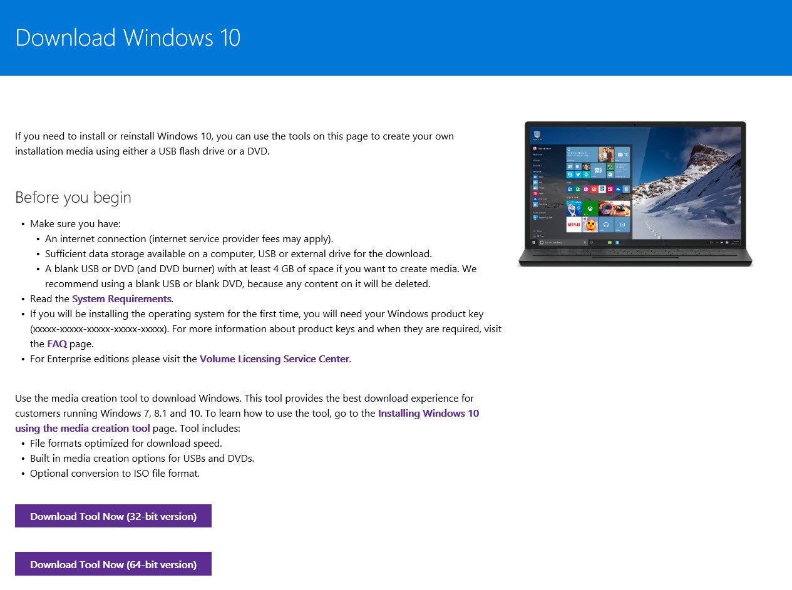792x590 pixels.
Task: Click the Windows Start button in the pictured taskbar
Action: click(535, 242)
